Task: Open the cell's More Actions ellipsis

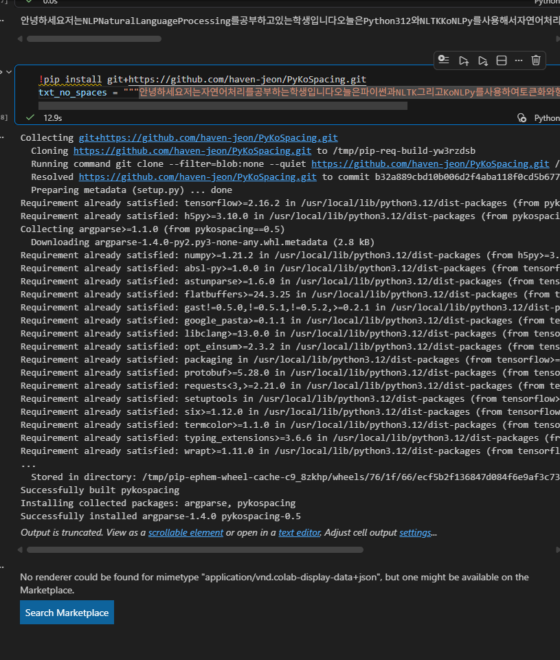Action: pyautogui.click(x=519, y=60)
